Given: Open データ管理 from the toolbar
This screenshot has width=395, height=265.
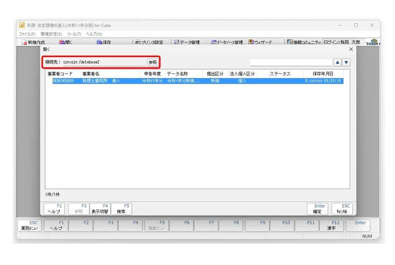Looking at the screenshot, I should click(x=187, y=42).
